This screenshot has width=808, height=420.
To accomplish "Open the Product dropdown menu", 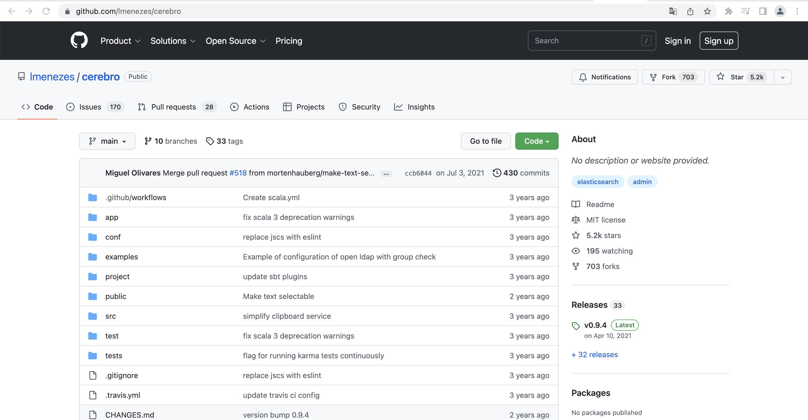I will click(120, 41).
